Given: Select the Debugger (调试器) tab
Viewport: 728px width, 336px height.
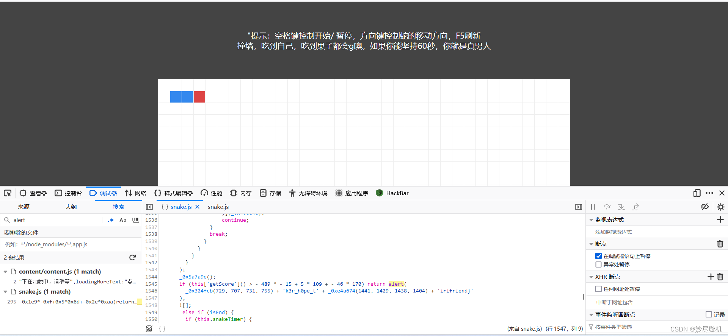Looking at the screenshot, I should click(x=103, y=193).
